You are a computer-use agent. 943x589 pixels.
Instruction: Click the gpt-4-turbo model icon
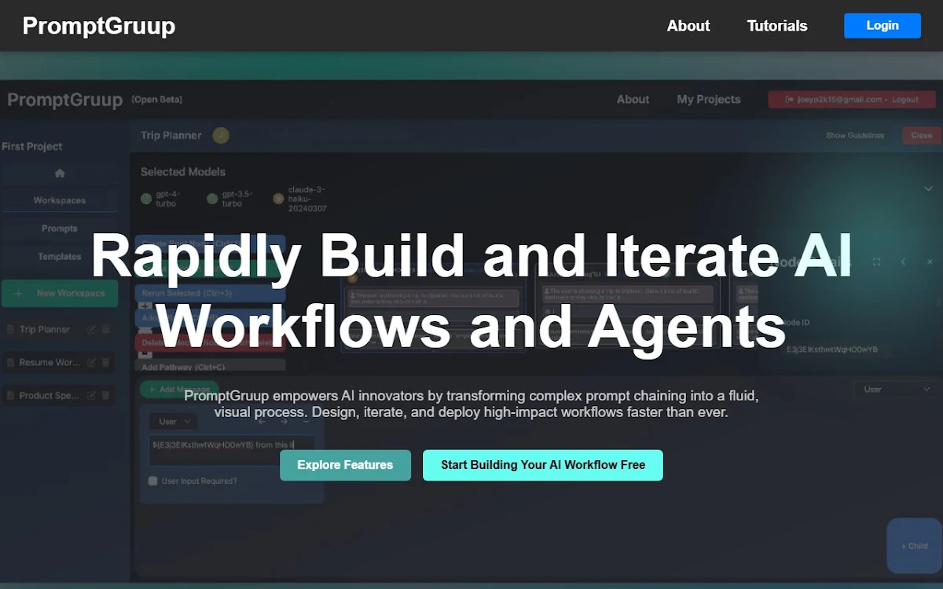pyautogui.click(x=146, y=199)
